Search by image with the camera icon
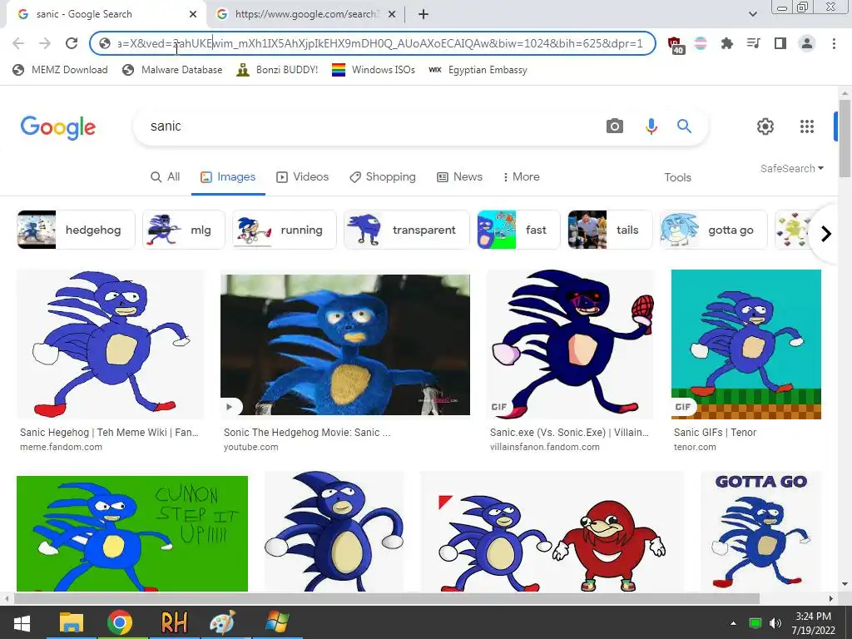The width and height of the screenshot is (852, 639). (615, 126)
